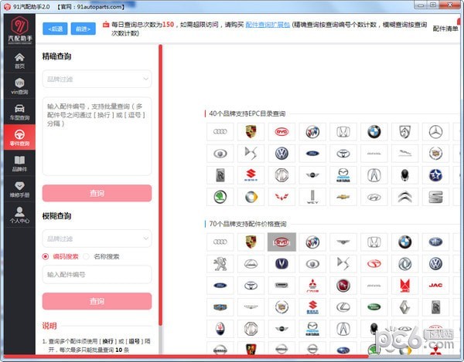Select BYD logo in EPC brand list

tap(281, 132)
